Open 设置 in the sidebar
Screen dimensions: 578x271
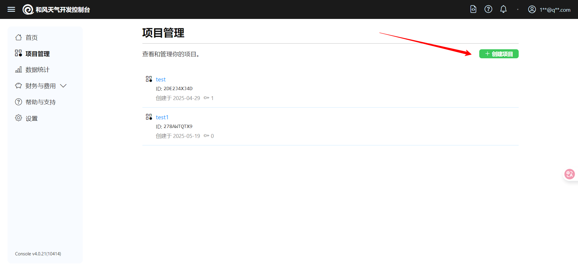pyautogui.click(x=31, y=118)
